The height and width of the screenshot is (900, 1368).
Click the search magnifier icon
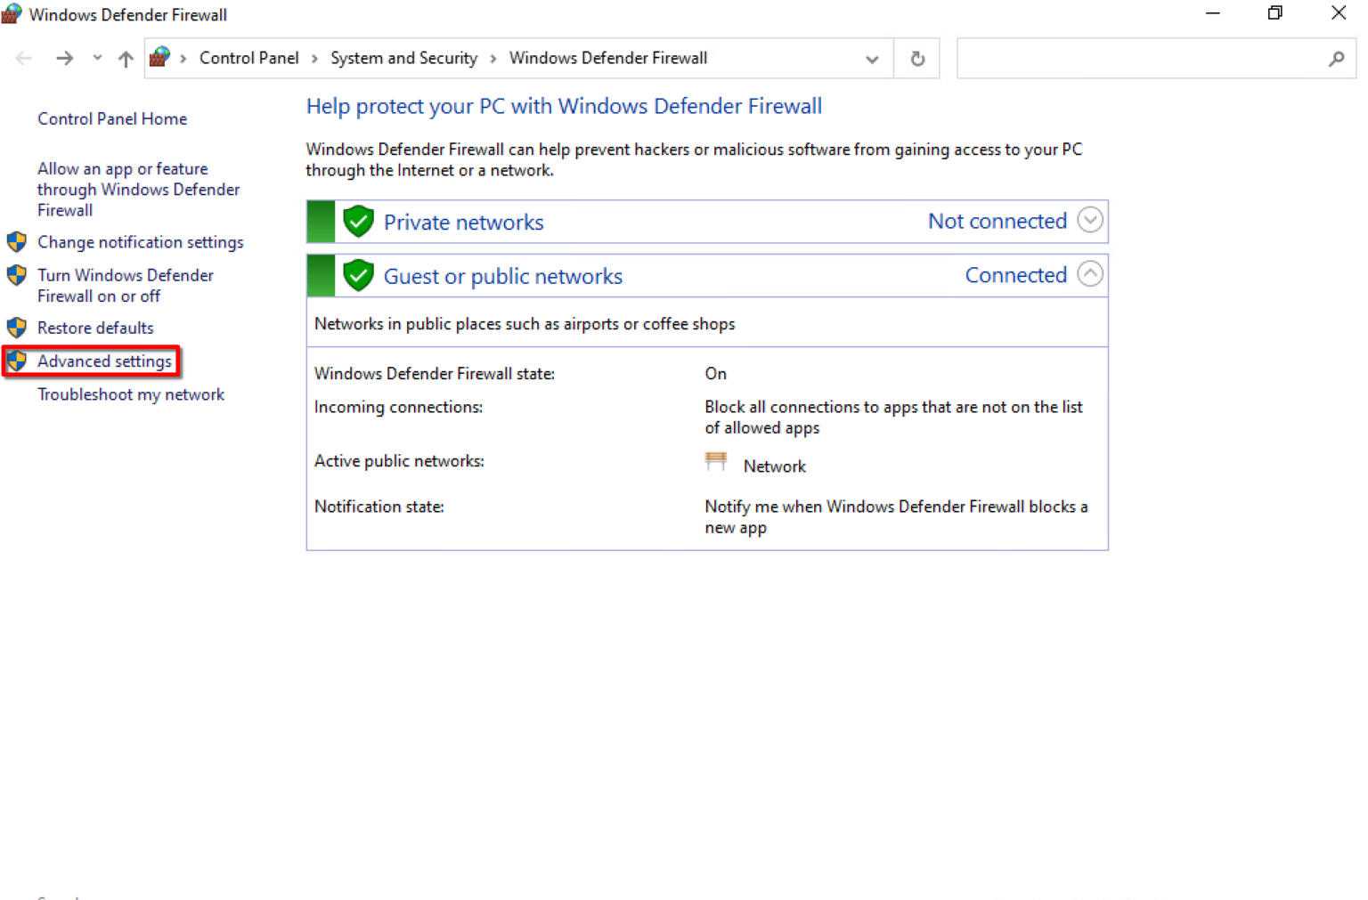point(1336,59)
